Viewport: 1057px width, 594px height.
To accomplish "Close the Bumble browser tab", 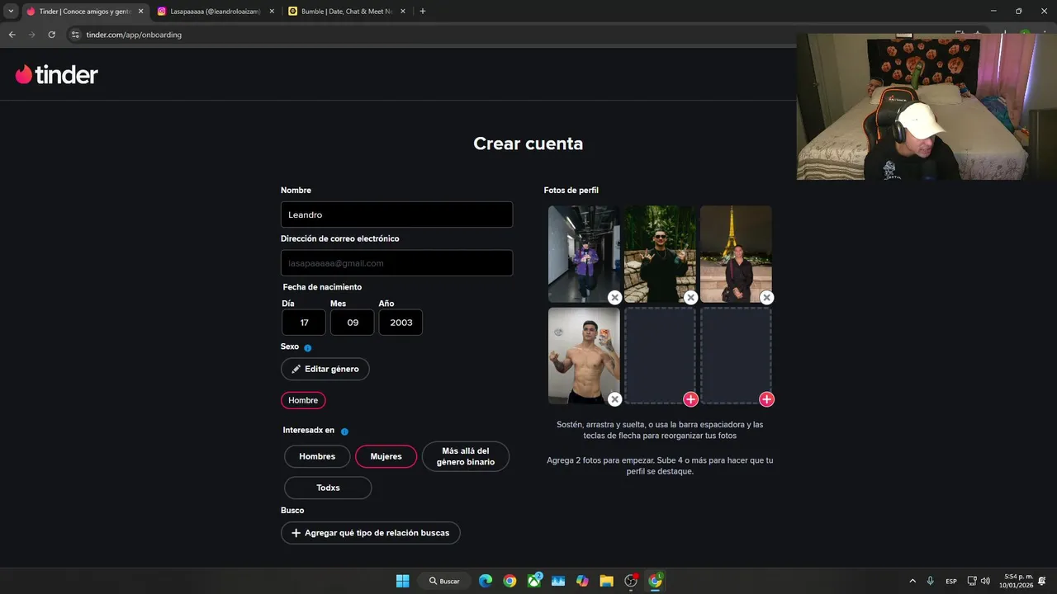I will click(402, 12).
